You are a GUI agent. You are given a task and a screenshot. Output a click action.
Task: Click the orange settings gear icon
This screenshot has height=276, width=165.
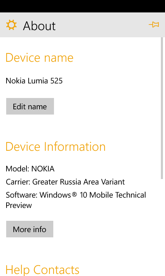click(11, 25)
